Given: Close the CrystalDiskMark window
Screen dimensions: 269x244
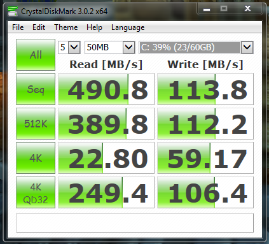Looking at the screenshot, I should coord(247,9).
